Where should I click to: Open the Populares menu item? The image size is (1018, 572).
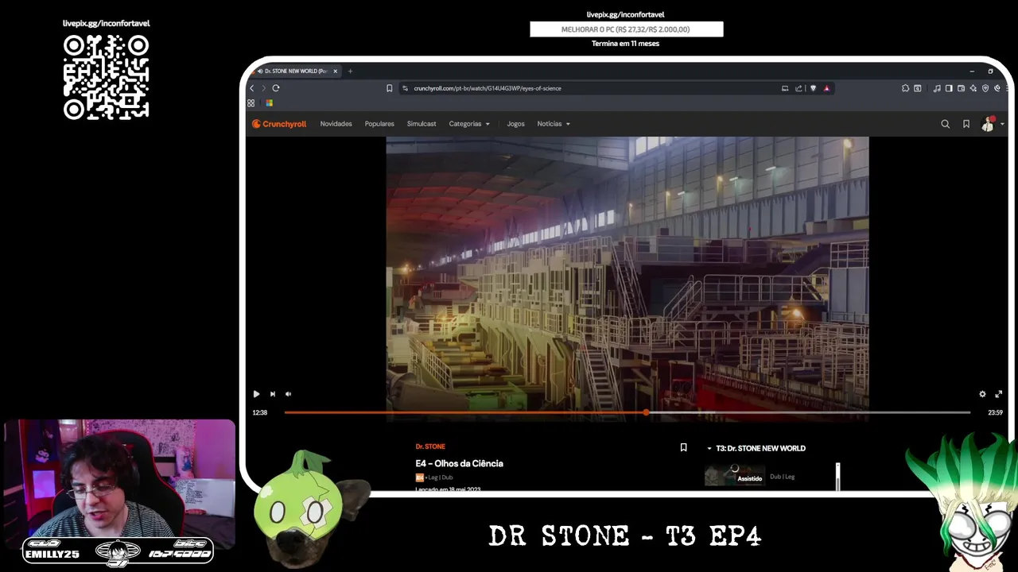tap(379, 124)
